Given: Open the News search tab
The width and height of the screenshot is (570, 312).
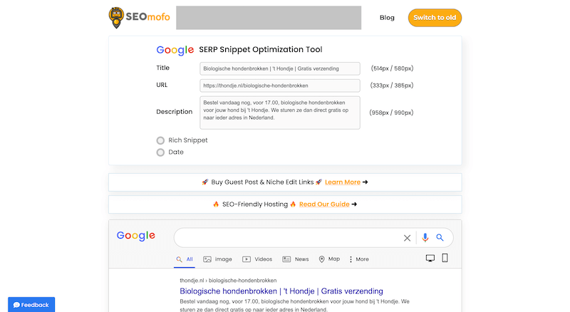Looking at the screenshot, I should tap(296, 259).
